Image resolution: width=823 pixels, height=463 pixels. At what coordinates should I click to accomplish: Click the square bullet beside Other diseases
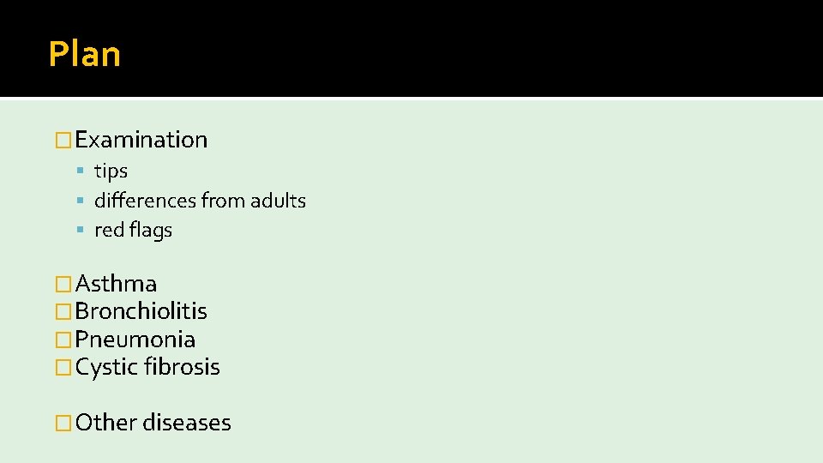pos(63,423)
